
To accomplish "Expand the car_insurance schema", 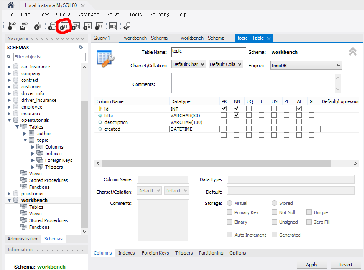I will [9, 67].
